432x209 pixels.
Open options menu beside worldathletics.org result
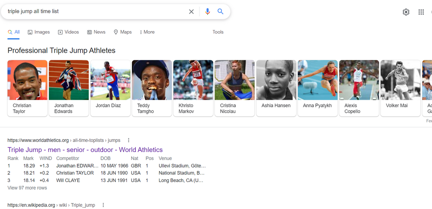[128, 140]
